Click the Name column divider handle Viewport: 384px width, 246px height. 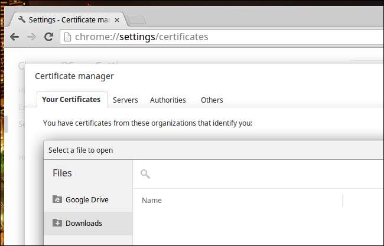point(342,201)
